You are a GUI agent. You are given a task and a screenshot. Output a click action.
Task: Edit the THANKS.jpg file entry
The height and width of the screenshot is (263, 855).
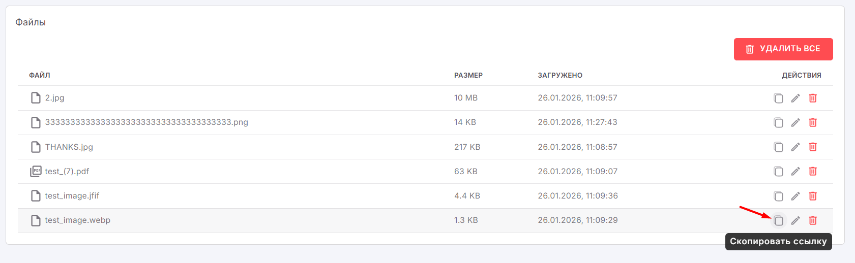click(795, 147)
